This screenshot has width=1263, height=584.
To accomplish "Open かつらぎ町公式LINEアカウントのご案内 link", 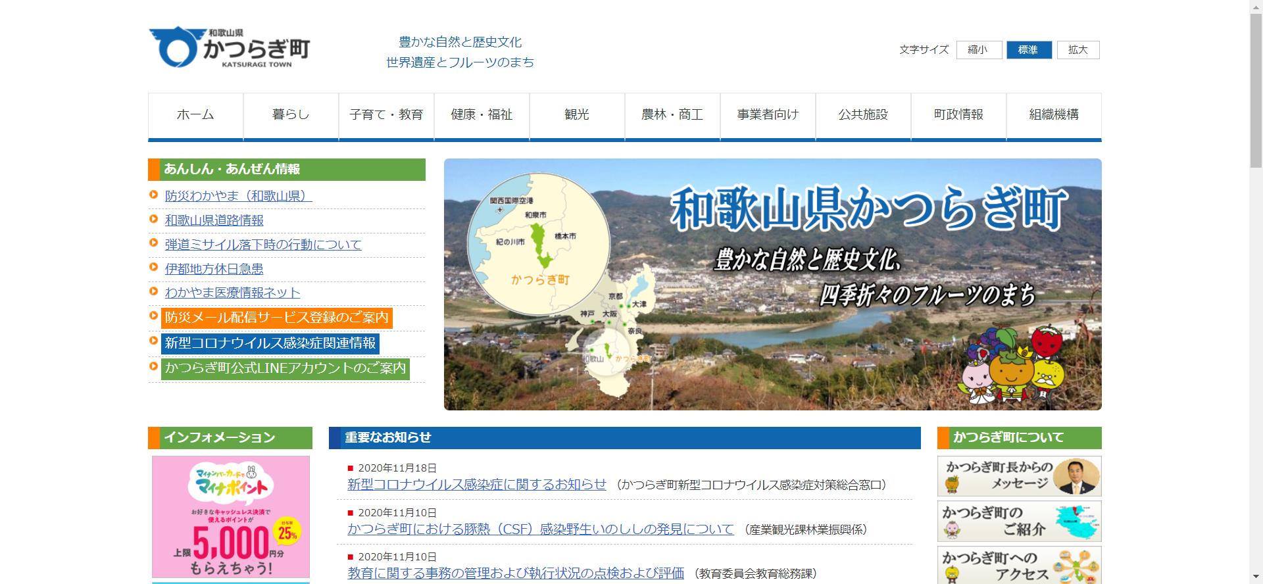I will pos(285,368).
